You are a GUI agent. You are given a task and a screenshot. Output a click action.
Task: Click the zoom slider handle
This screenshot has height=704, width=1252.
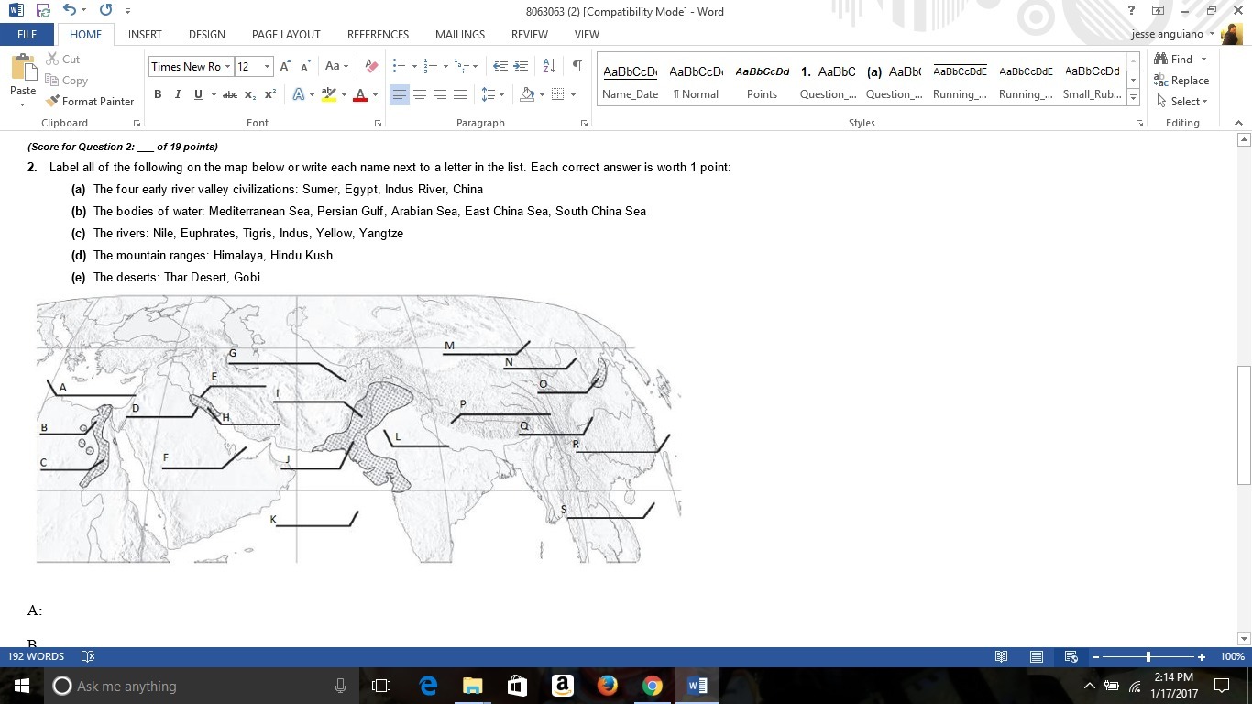coord(1148,656)
